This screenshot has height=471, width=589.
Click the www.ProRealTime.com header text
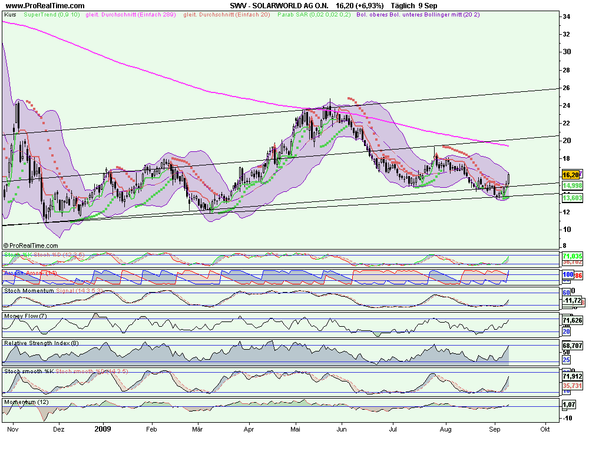click(x=45, y=6)
